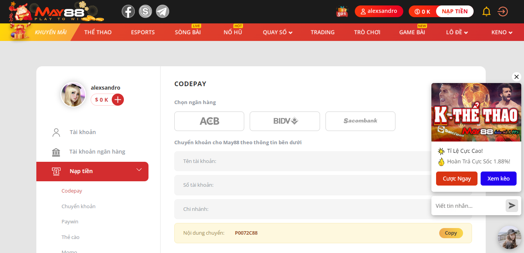Select Codepay deposit method

[x=72, y=191]
